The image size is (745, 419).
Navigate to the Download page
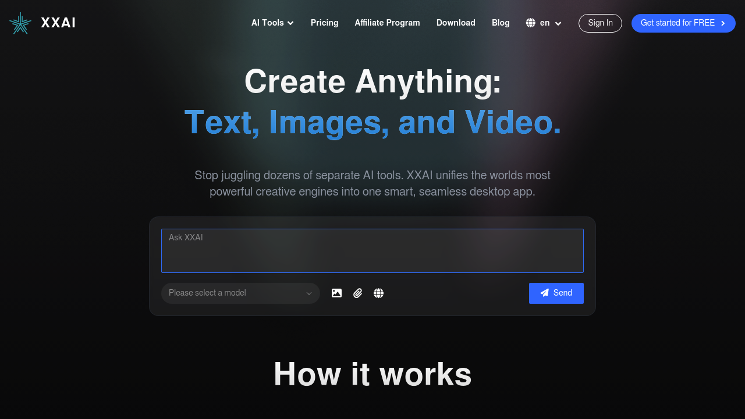[x=456, y=23]
